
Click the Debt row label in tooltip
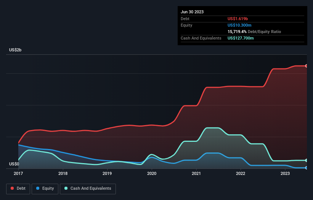coord(185,19)
